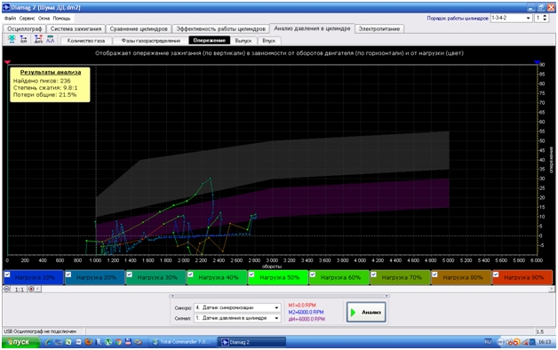Image resolution: width=558 pixels, height=350 pixels.
Task: Start analysis with the Анализ button
Action: pos(366,312)
